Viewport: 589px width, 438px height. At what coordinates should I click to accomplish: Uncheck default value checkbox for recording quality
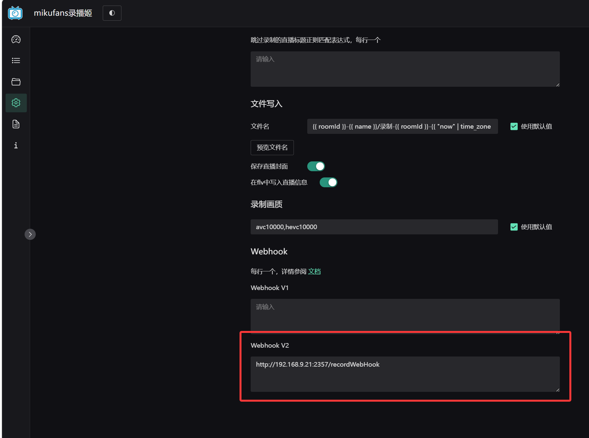tap(514, 227)
